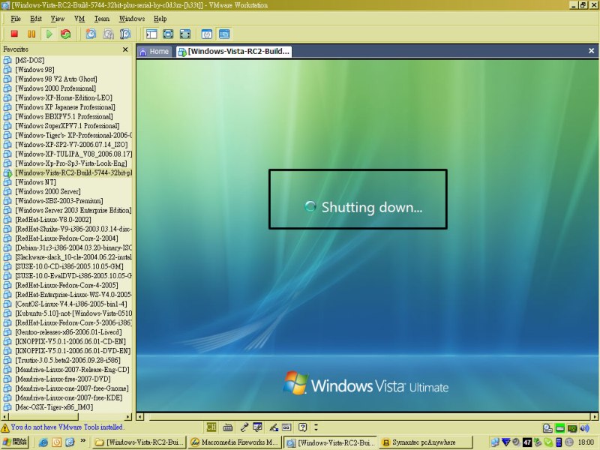Image resolution: width=600 pixels, height=450 pixels.
Task: Suspend the VM with the pause icon
Action: [x=31, y=34]
